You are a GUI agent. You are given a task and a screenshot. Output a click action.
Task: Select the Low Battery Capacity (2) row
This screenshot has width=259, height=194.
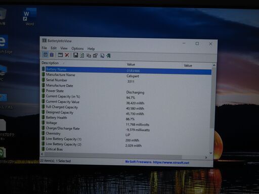click(126, 144)
